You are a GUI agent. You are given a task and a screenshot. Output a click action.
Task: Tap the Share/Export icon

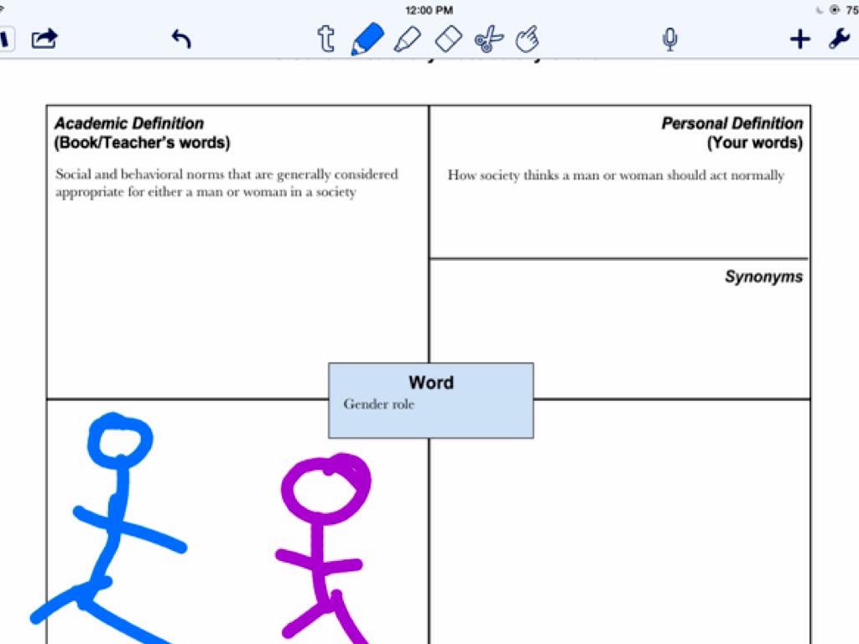44,39
